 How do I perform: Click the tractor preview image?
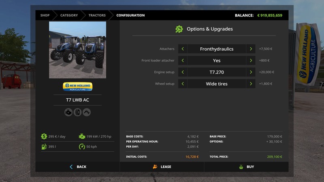pyautogui.click(x=77, y=50)
